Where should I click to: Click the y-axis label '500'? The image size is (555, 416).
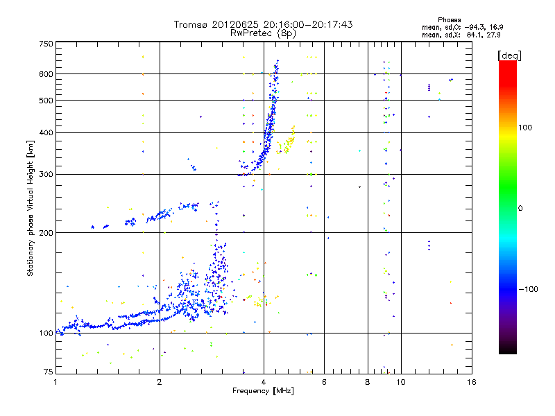pos(46,101)
